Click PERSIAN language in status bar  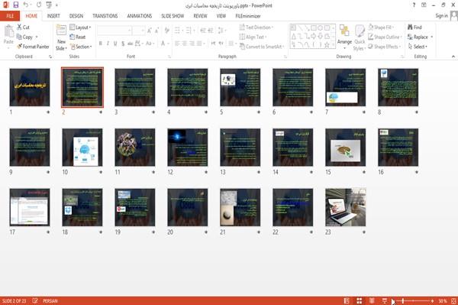(50, 301)
